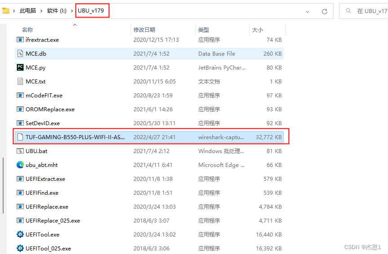Click date 2021/7/4 2:12

tap(152, 151)
